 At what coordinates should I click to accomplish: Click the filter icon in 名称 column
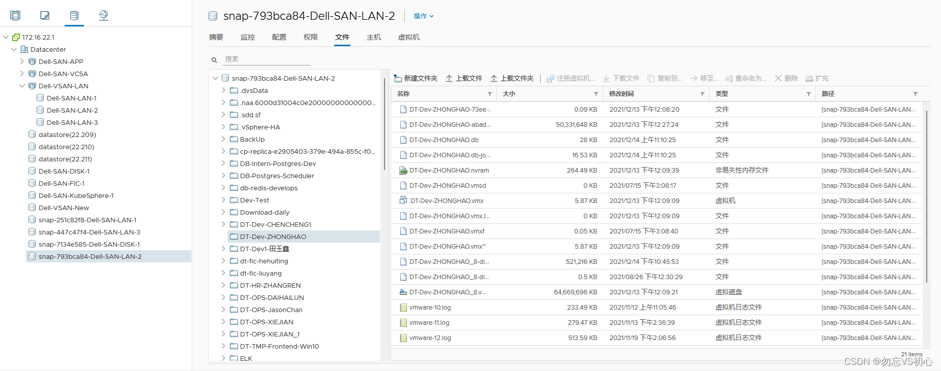pos(490,94)
